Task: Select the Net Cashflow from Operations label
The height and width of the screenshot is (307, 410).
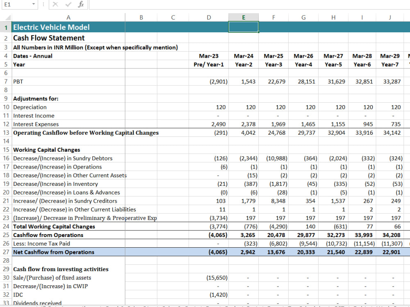Action: [54, 252]
